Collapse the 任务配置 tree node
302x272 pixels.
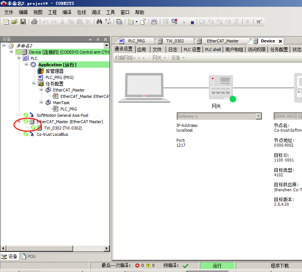(x=34, y=83)
